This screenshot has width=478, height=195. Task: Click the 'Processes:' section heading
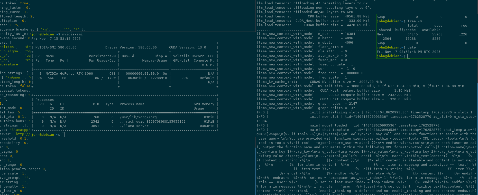pos(46,100)
